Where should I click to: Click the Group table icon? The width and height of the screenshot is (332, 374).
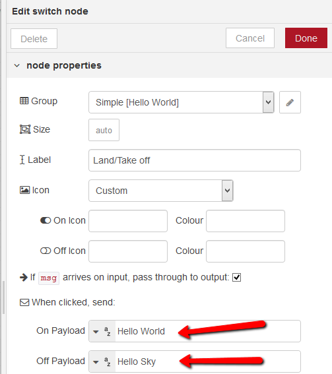(24, 101)
